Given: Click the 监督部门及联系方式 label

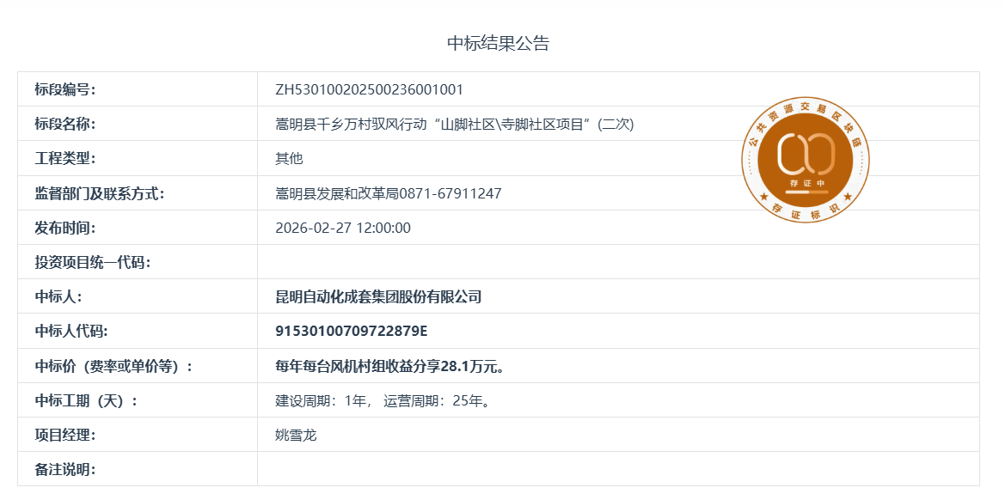Looking at the screenshot, I should (99, 193).
